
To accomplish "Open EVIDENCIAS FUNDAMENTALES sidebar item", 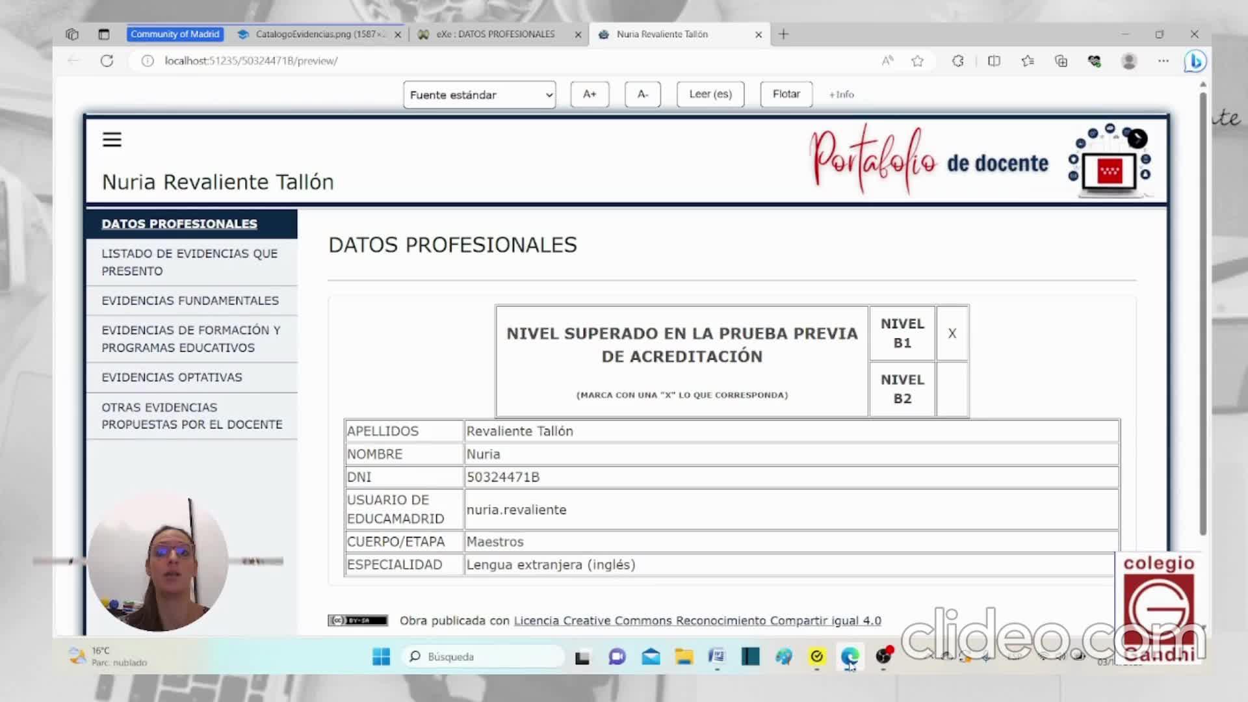I will click(x=190, y=300).
